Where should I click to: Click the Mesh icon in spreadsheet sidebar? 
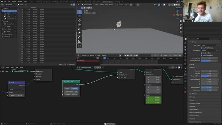[2, 9]
